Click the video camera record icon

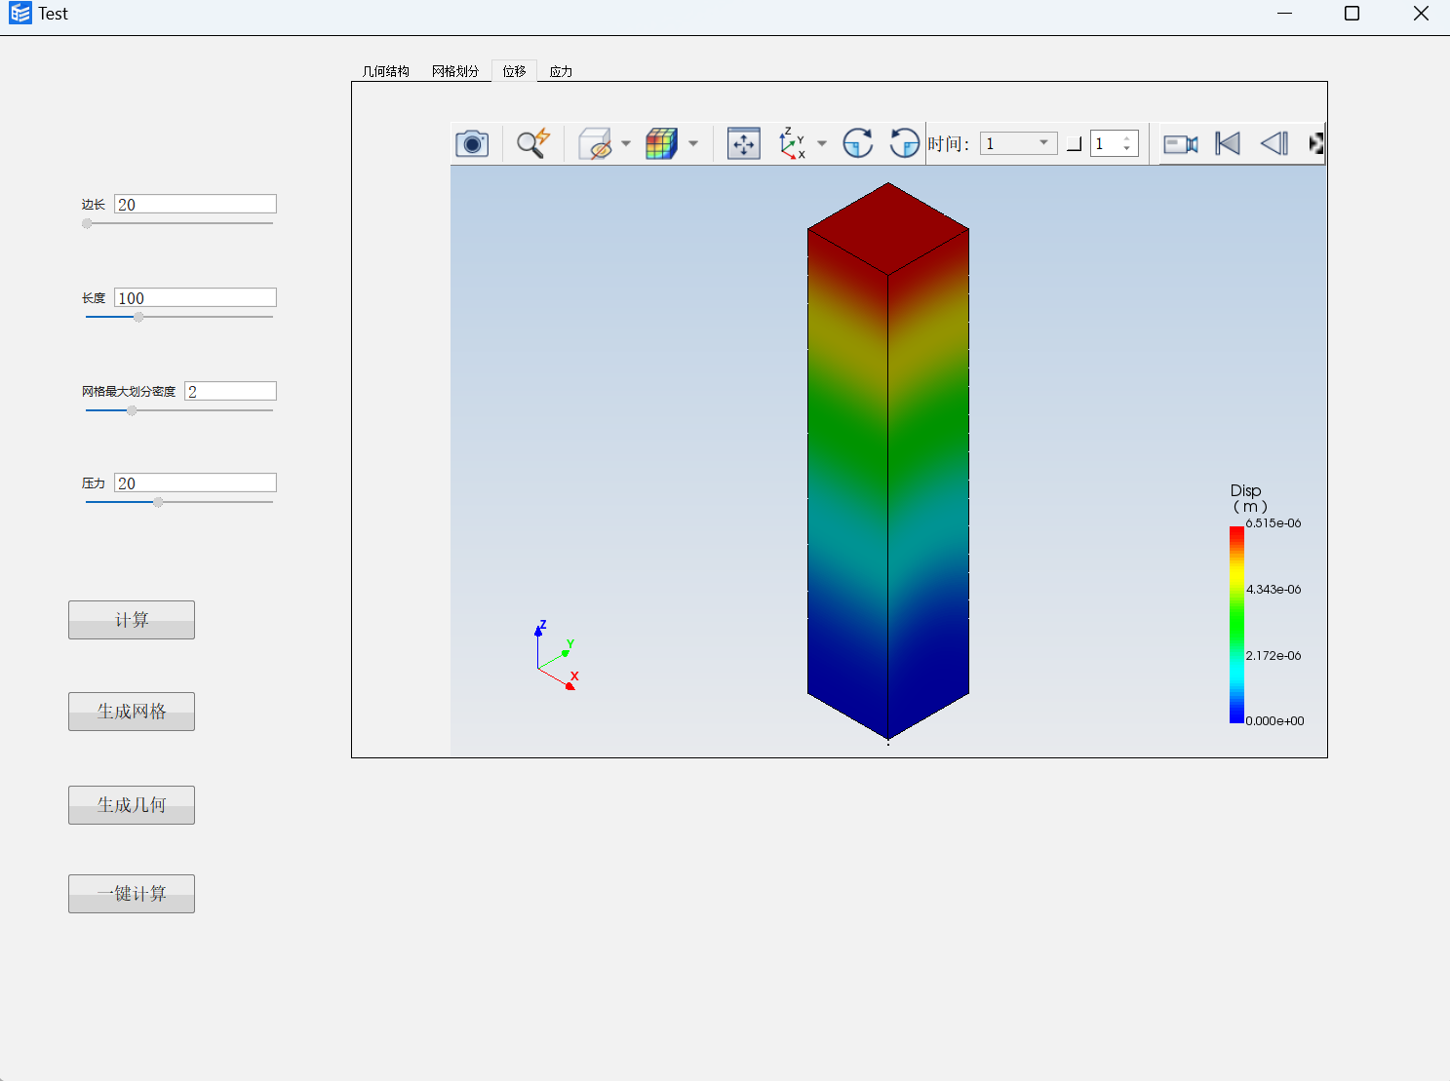tap(1181, 144)
